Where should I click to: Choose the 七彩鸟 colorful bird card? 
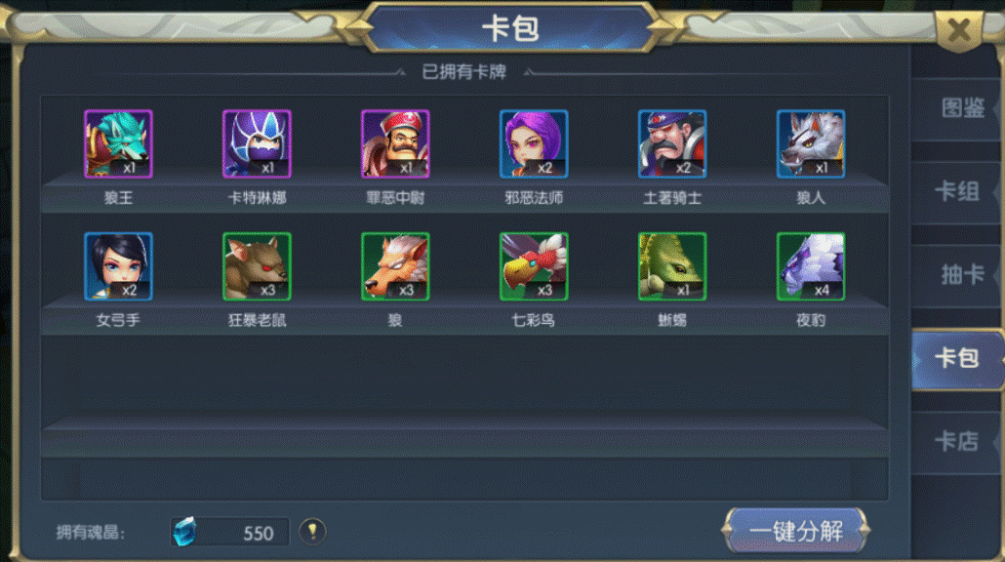coord(534,266)
